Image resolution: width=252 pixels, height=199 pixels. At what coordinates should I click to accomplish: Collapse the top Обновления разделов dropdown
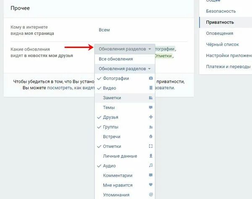125,49
